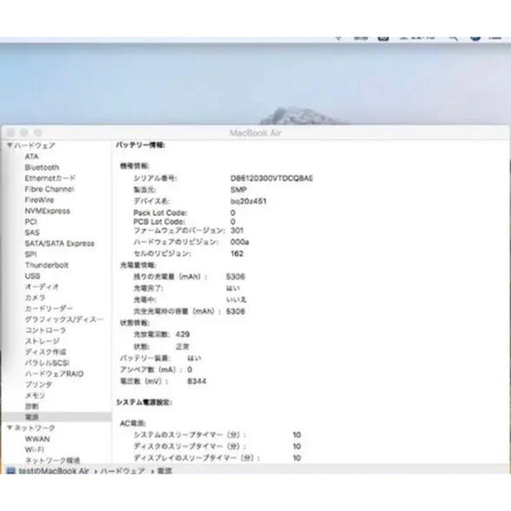The width and height of the screenshot is (511, 511).
Task: Open the Thunderbolt entry
Action: click(x=46, y=265)
